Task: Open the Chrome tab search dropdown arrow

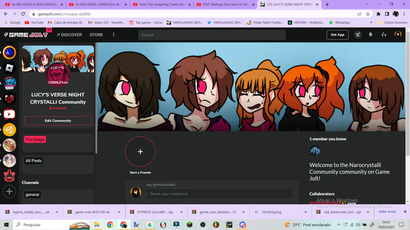Action: [x=367, y=4]
